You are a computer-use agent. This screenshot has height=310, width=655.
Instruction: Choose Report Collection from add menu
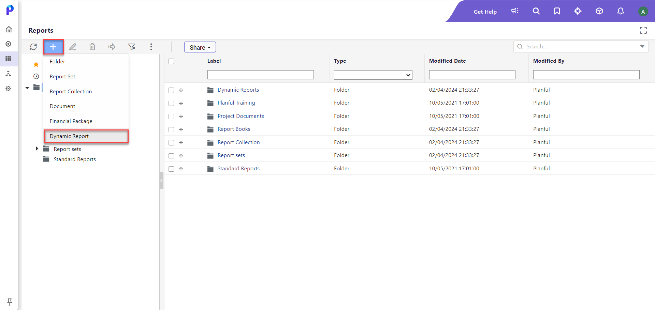[86, 92]
